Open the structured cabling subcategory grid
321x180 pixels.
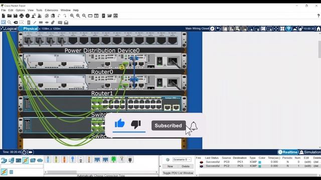click(11, 172)
